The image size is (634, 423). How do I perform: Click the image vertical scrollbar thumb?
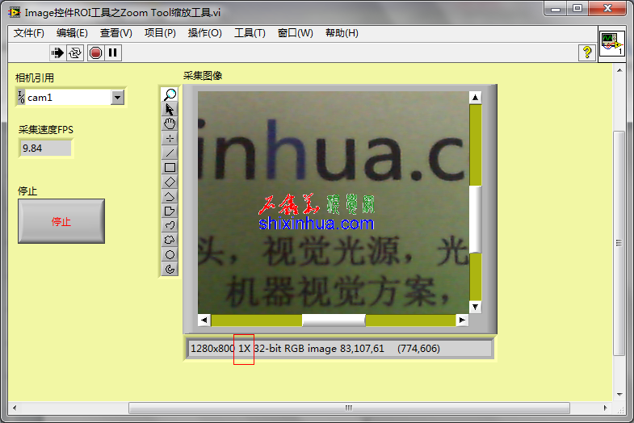pyautogui.click(x=476, y=220)
